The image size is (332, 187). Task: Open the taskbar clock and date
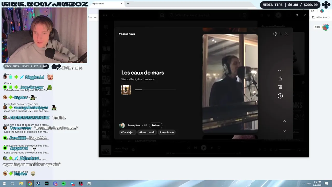coord(317,183)
